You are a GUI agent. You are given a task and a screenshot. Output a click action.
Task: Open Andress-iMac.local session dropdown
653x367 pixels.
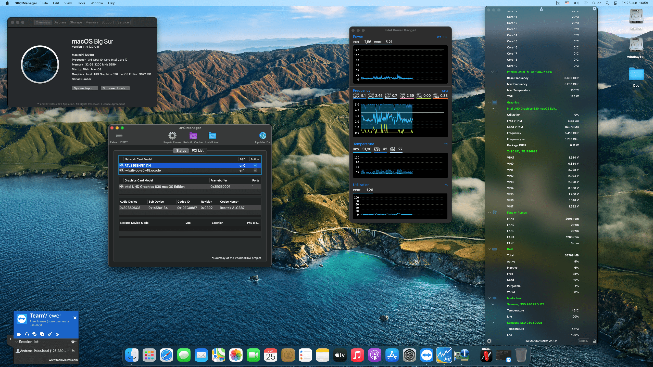[68, 351]
